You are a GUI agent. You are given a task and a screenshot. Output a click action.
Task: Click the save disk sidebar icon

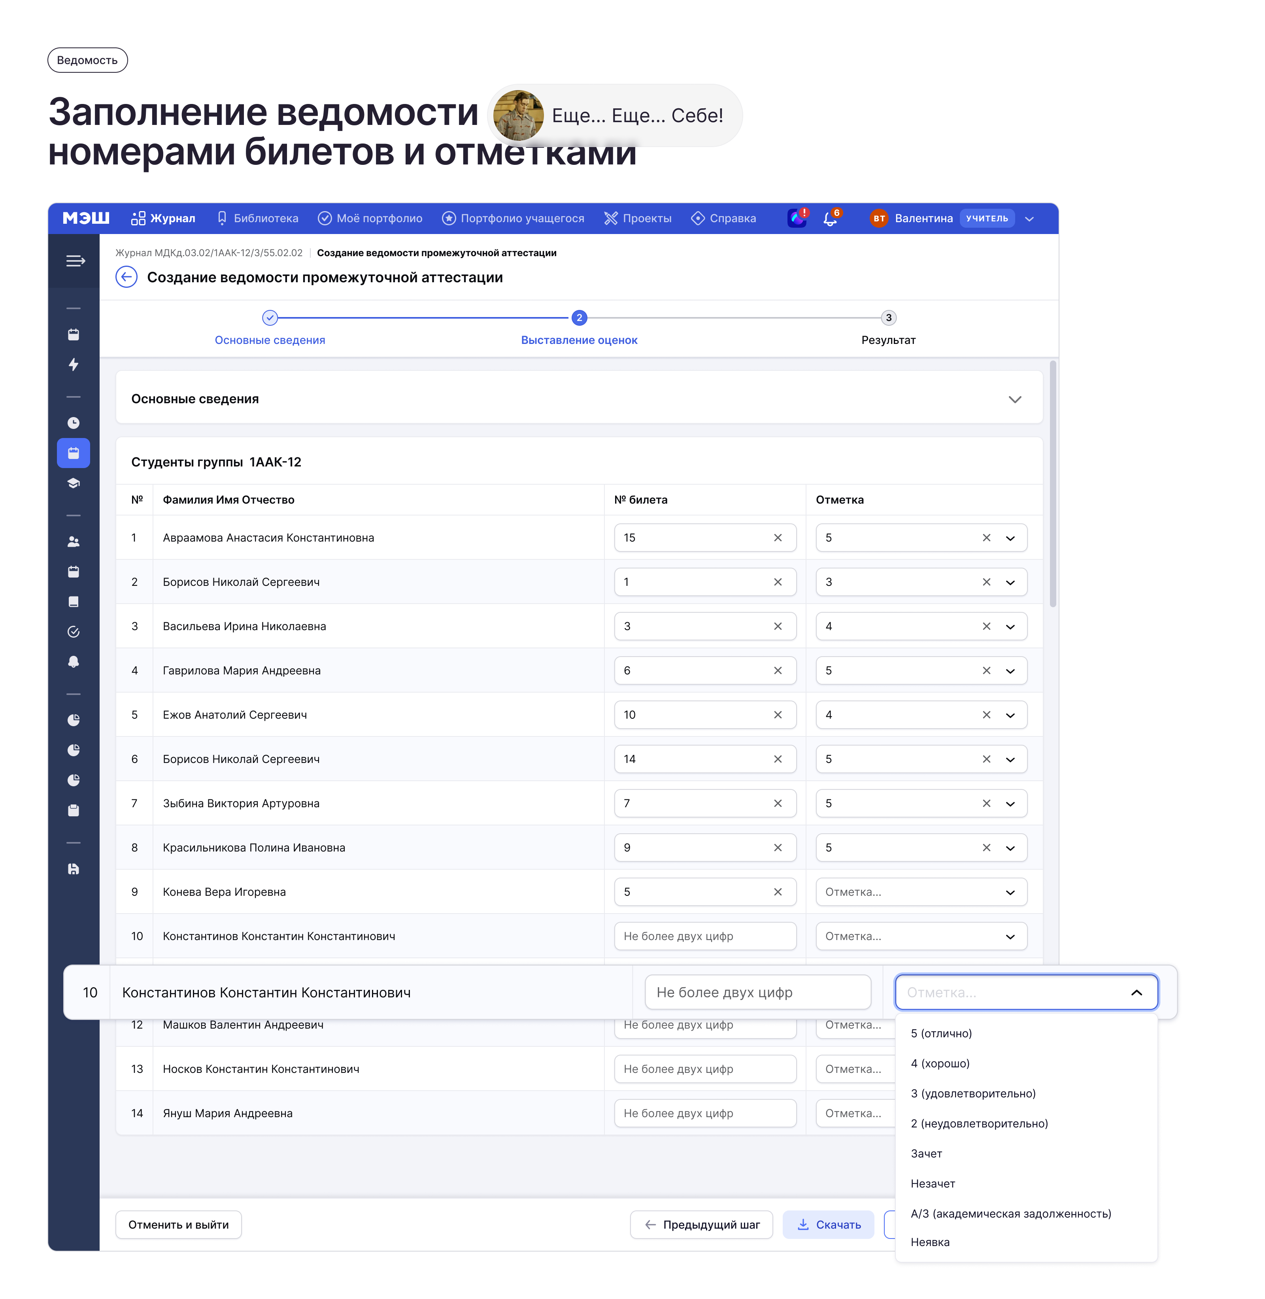[x=74, y=869]
